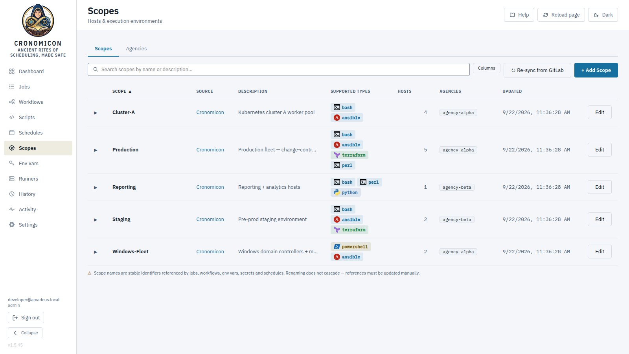This screenshot has width=629, height=354.
Task: Open the Columns selector
Action: (486, 68)
